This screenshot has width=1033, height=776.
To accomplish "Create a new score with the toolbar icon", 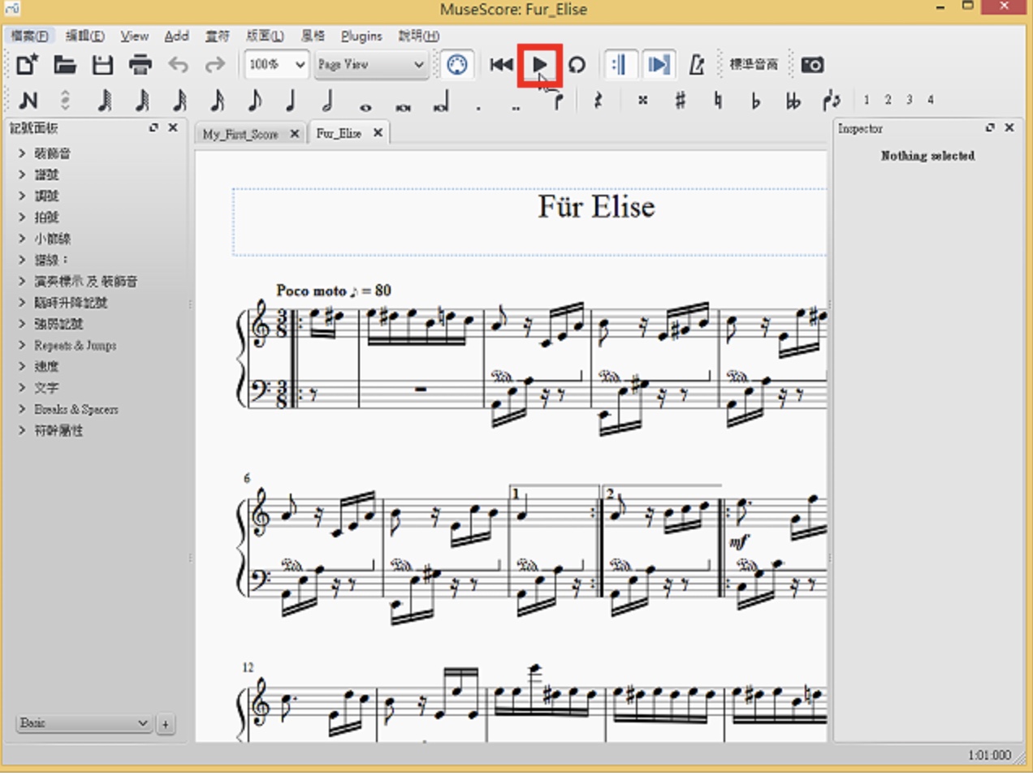I will pos(27,64).
